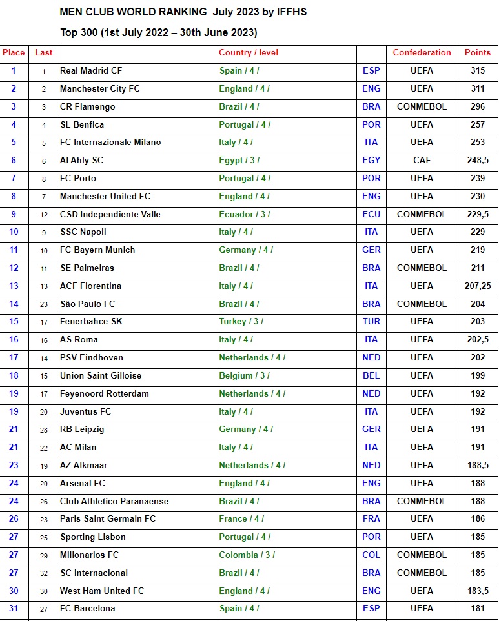This screenshot has width=499, height=621.
Task: Click the points value '229,5'
Action: pos(478,214)
